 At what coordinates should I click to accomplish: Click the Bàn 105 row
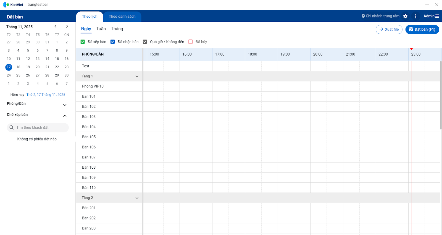point(109,137)
